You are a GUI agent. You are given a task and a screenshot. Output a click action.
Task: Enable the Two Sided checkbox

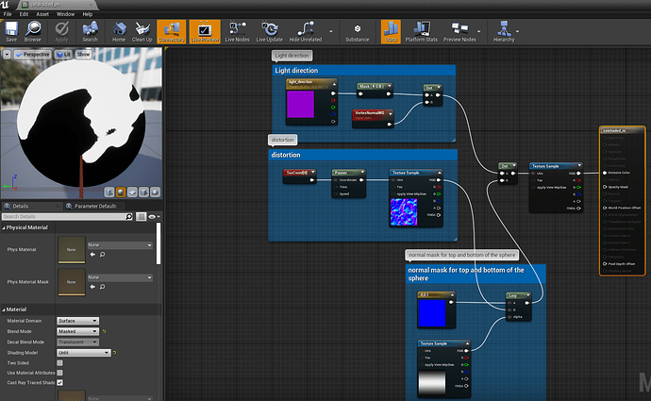click(x=59, y=363)
